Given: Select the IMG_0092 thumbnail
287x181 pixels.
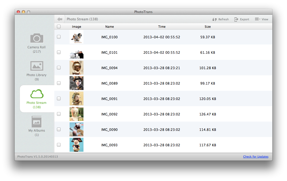Looking at the screenshot, I should [x=77, y=114].
